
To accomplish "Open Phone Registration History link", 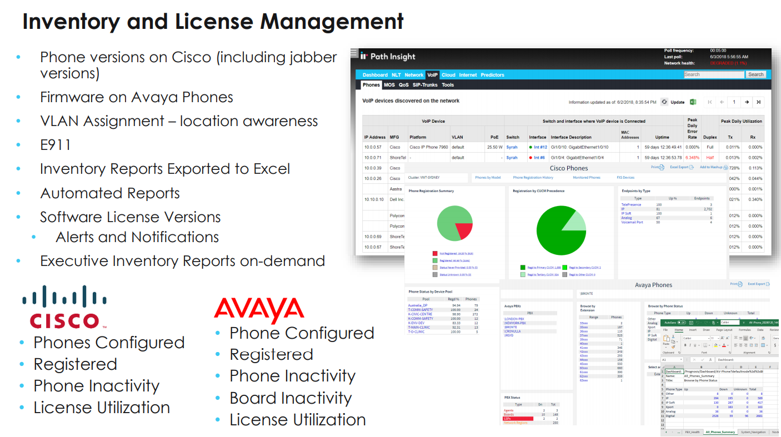I will point(533,178).
